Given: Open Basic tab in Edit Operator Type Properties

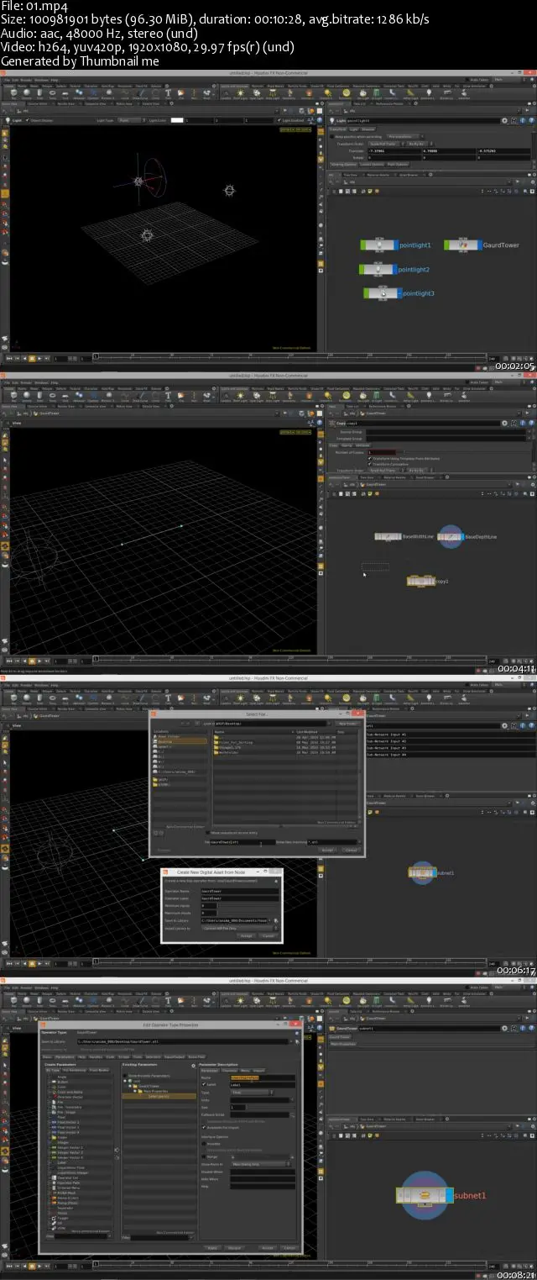Looking at the screenshot, I should tap(49, 1056).
